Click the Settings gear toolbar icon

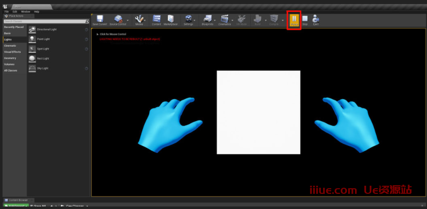[x=188, y=19]
